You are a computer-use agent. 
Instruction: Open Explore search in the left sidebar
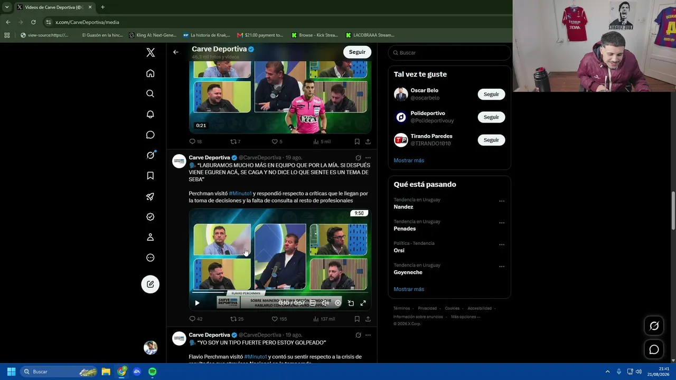point(151,93)
